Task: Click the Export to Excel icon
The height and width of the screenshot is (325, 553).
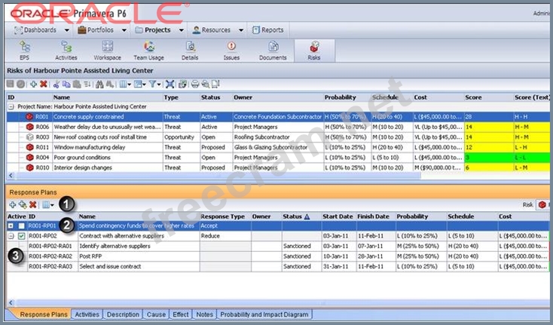Action: tap(182, 84)
